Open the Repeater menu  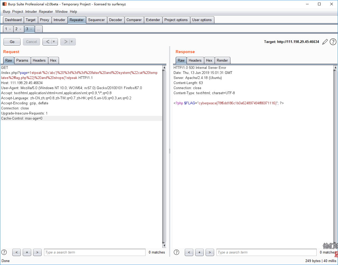(x=46, y=11)
